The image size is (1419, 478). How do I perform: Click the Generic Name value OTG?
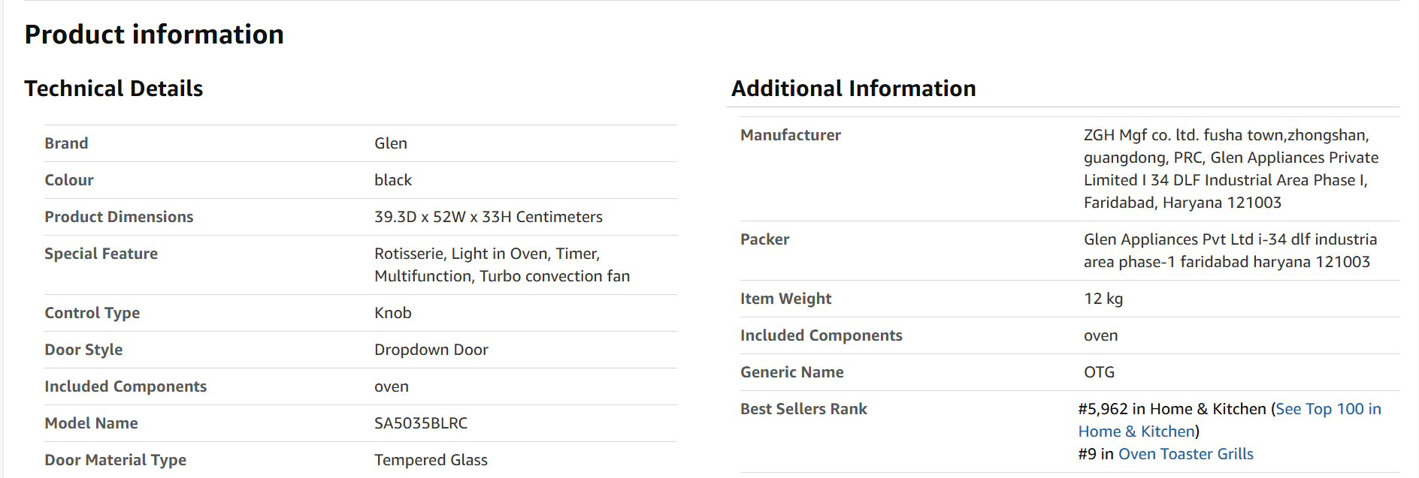point(1099,372)
